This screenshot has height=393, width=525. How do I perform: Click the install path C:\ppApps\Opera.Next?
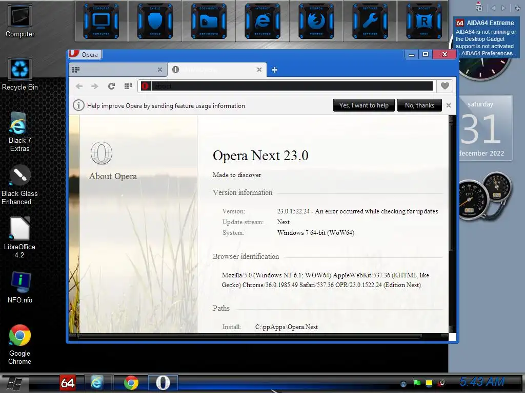pyautogui.click(x=286, y=327)
